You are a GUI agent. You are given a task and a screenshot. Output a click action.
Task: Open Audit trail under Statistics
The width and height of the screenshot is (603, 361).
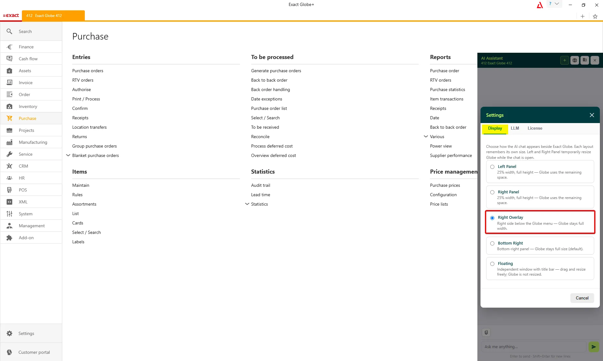point(261,185)
